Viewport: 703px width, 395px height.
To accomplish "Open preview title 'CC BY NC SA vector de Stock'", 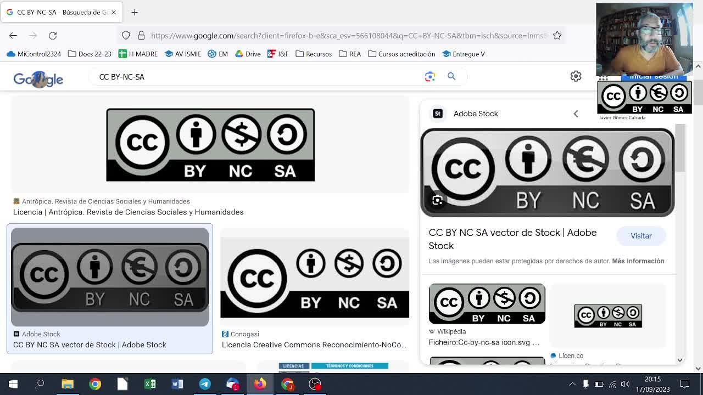I will pos(513,239).
